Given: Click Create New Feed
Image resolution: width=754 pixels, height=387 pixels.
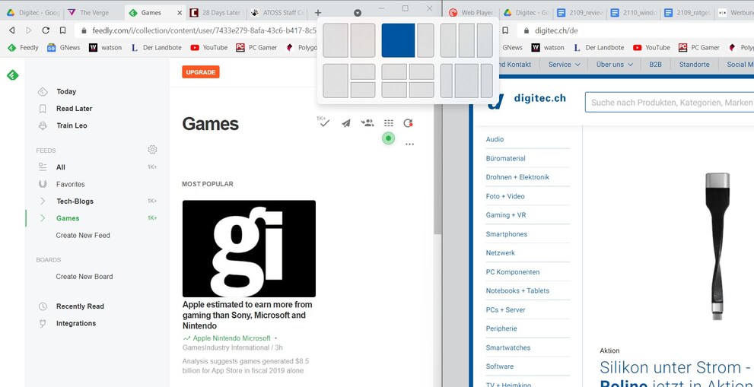Looking at the screenshot, I should 83,236.
